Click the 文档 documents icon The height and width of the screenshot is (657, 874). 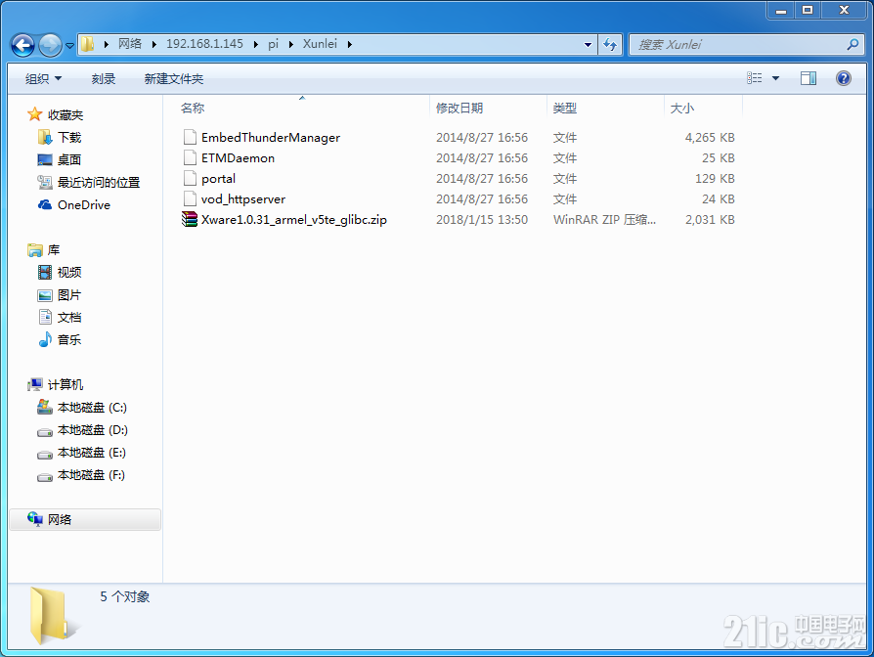(45, 317)
